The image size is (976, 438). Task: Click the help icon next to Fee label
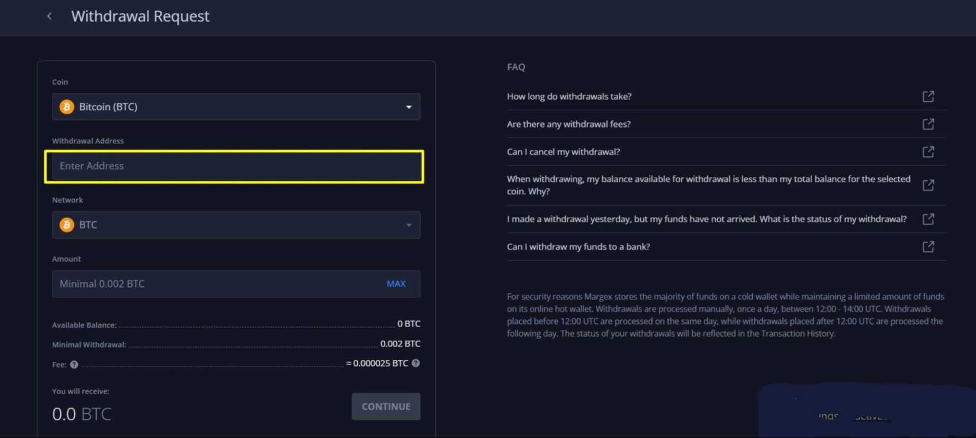[x=74, y=364]
